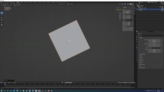Image resolution: width=164 pixels, height=92 pixels.
Task: Open Keying popover in timeline
Action: [x=9, y=83]
